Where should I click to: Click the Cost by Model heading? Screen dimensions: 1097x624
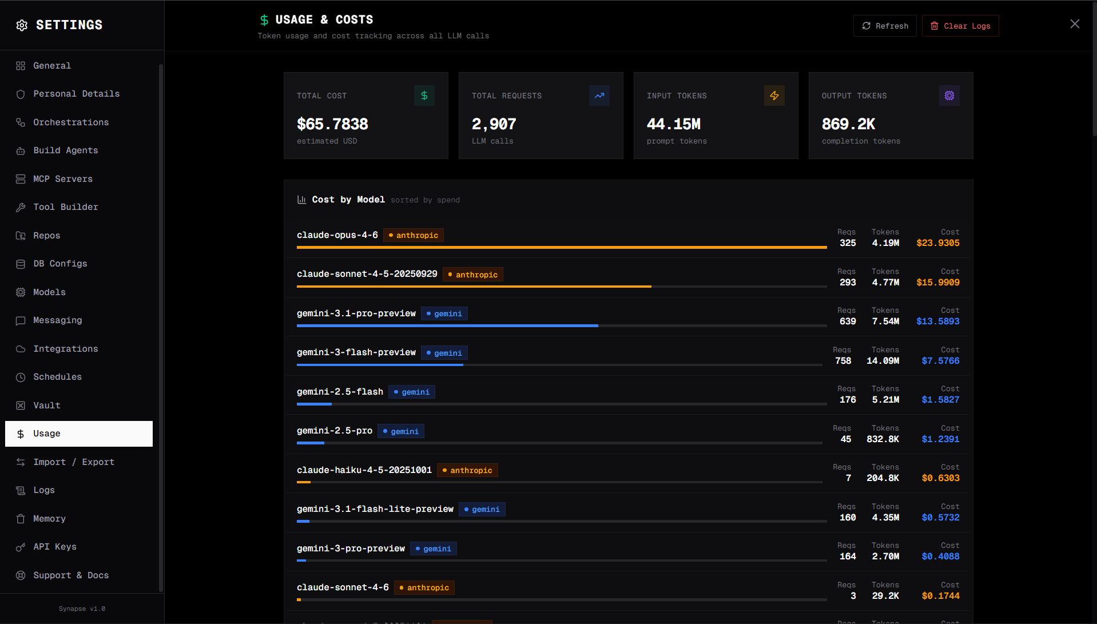348,200
